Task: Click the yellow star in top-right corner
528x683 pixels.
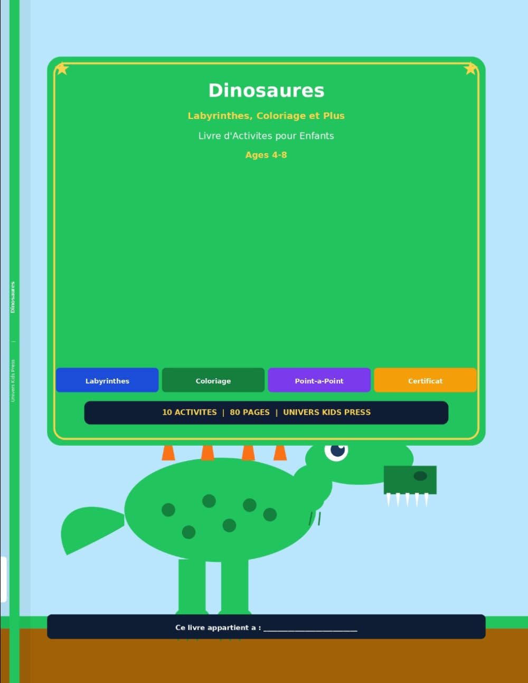Action: click(470, 69)
